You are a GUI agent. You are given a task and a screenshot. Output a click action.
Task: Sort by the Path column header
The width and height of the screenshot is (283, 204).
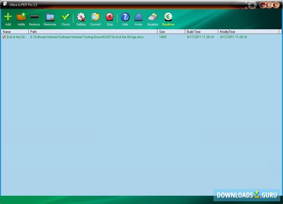93,32
